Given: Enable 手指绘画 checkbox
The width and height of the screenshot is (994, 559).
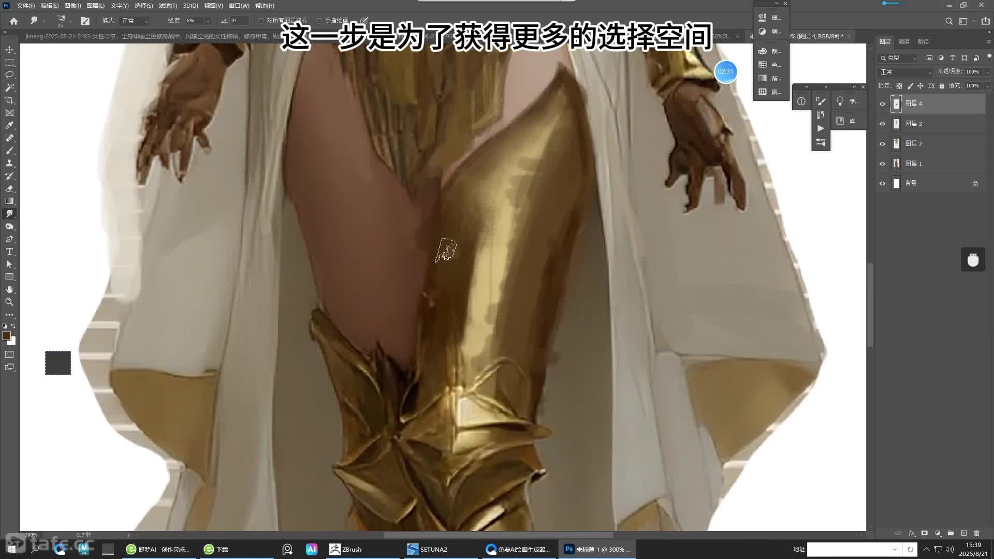Looking at the screenshot, I should pyautogui.click(x=319, y=21).
